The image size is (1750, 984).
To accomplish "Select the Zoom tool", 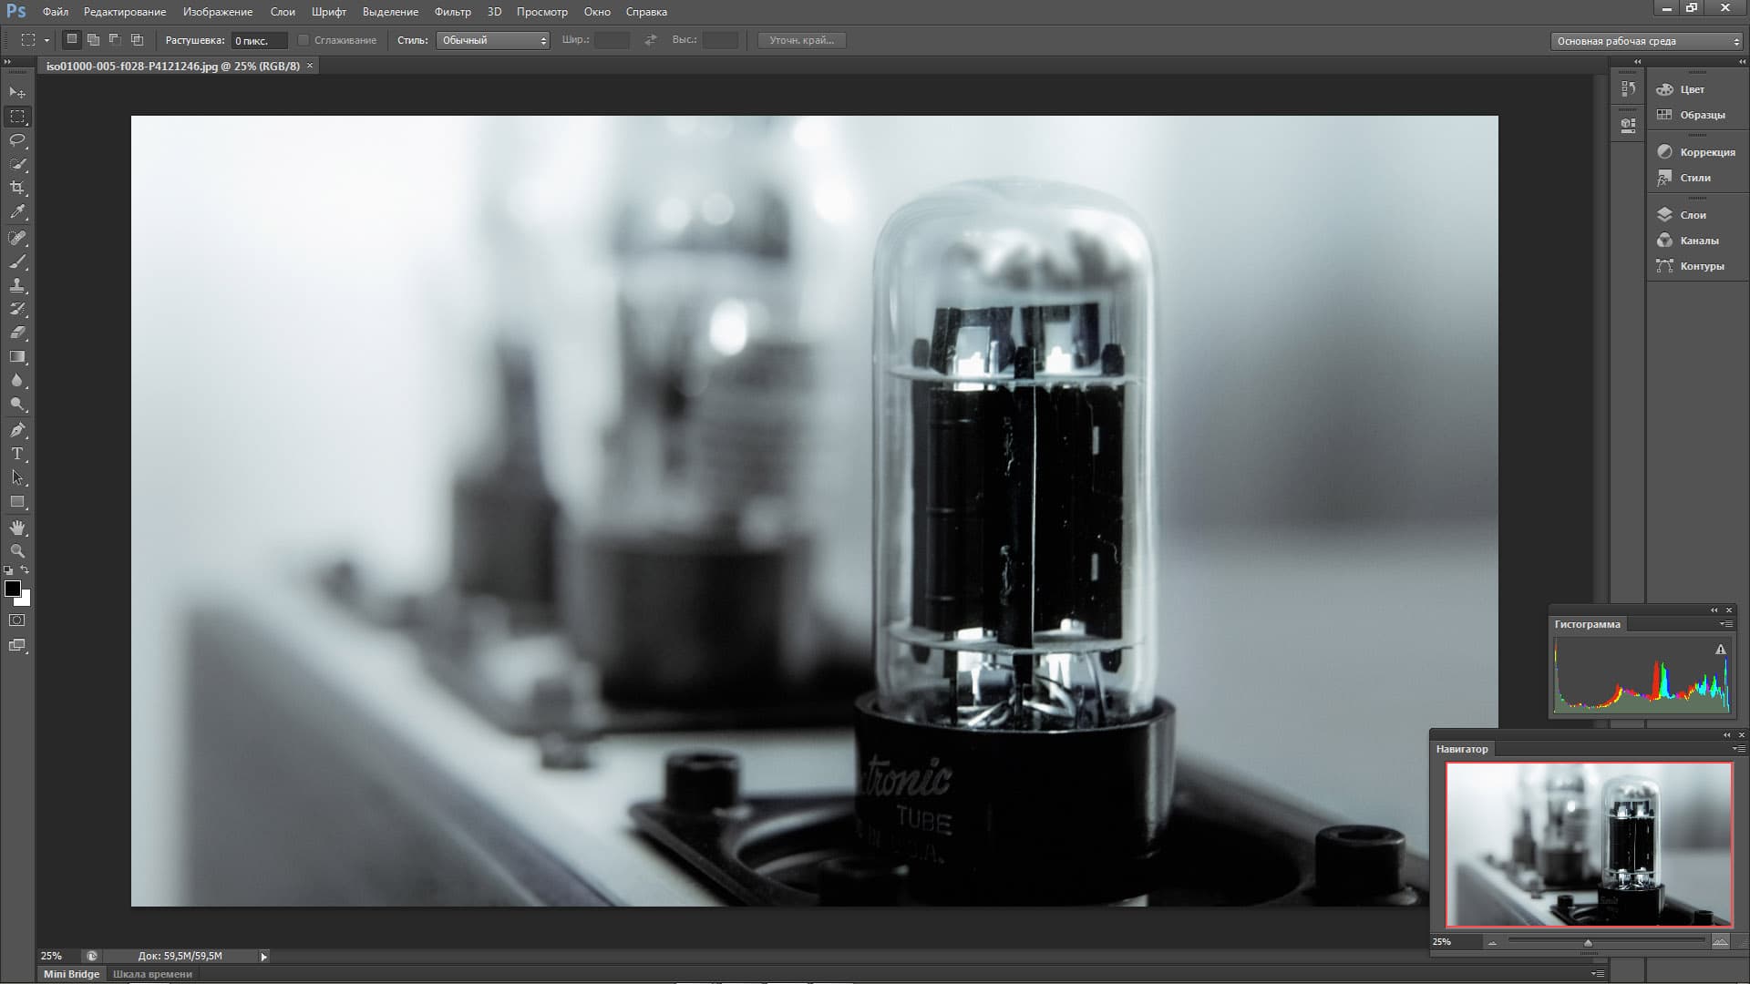I will pos(17,551).
